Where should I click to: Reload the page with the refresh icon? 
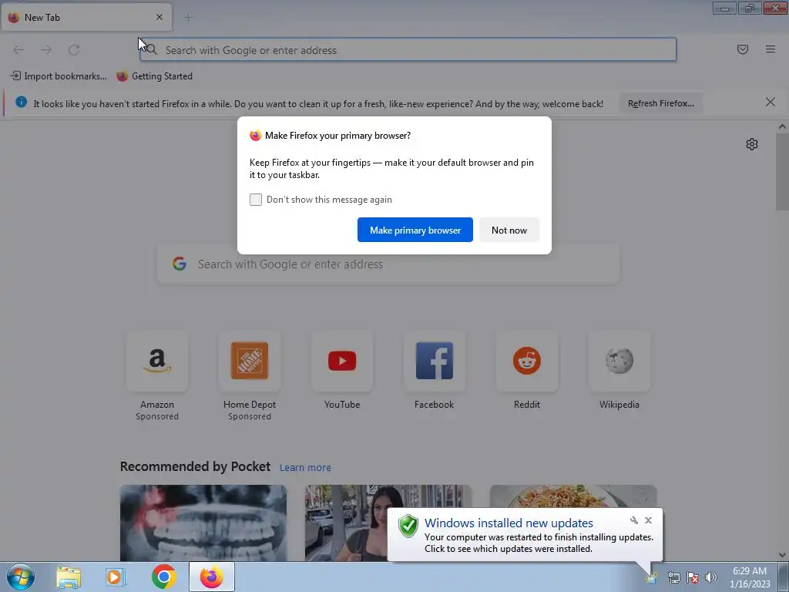(74, 50)
